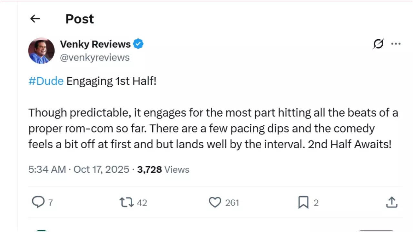Click the reply speech bubble icon
The width and height of the screenshot is (413, 232).
point(38,202)
